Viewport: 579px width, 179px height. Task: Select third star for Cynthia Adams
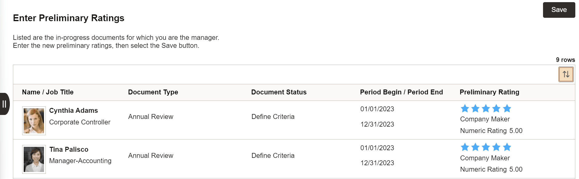pos(486,109)
